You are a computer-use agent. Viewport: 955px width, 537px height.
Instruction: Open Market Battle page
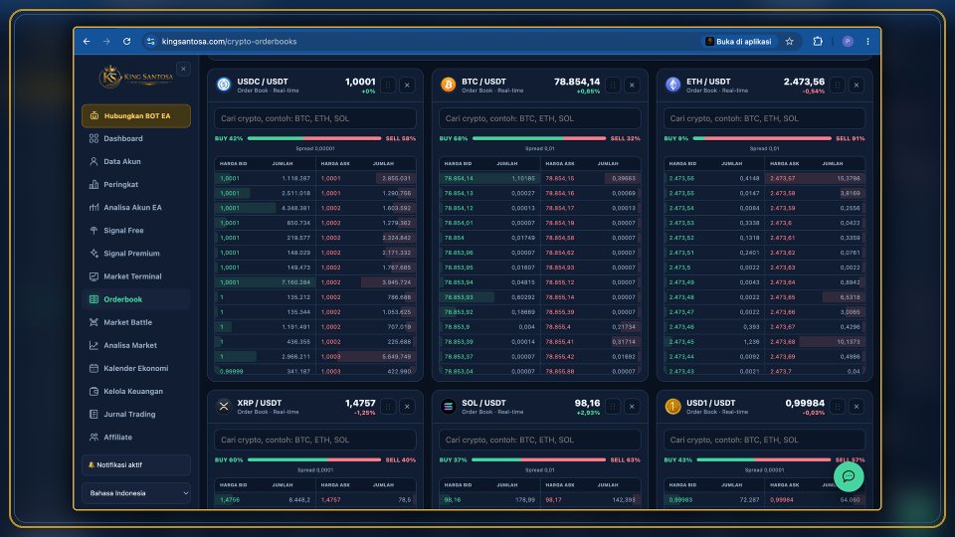pyautogui.click(x=136, y=322)
